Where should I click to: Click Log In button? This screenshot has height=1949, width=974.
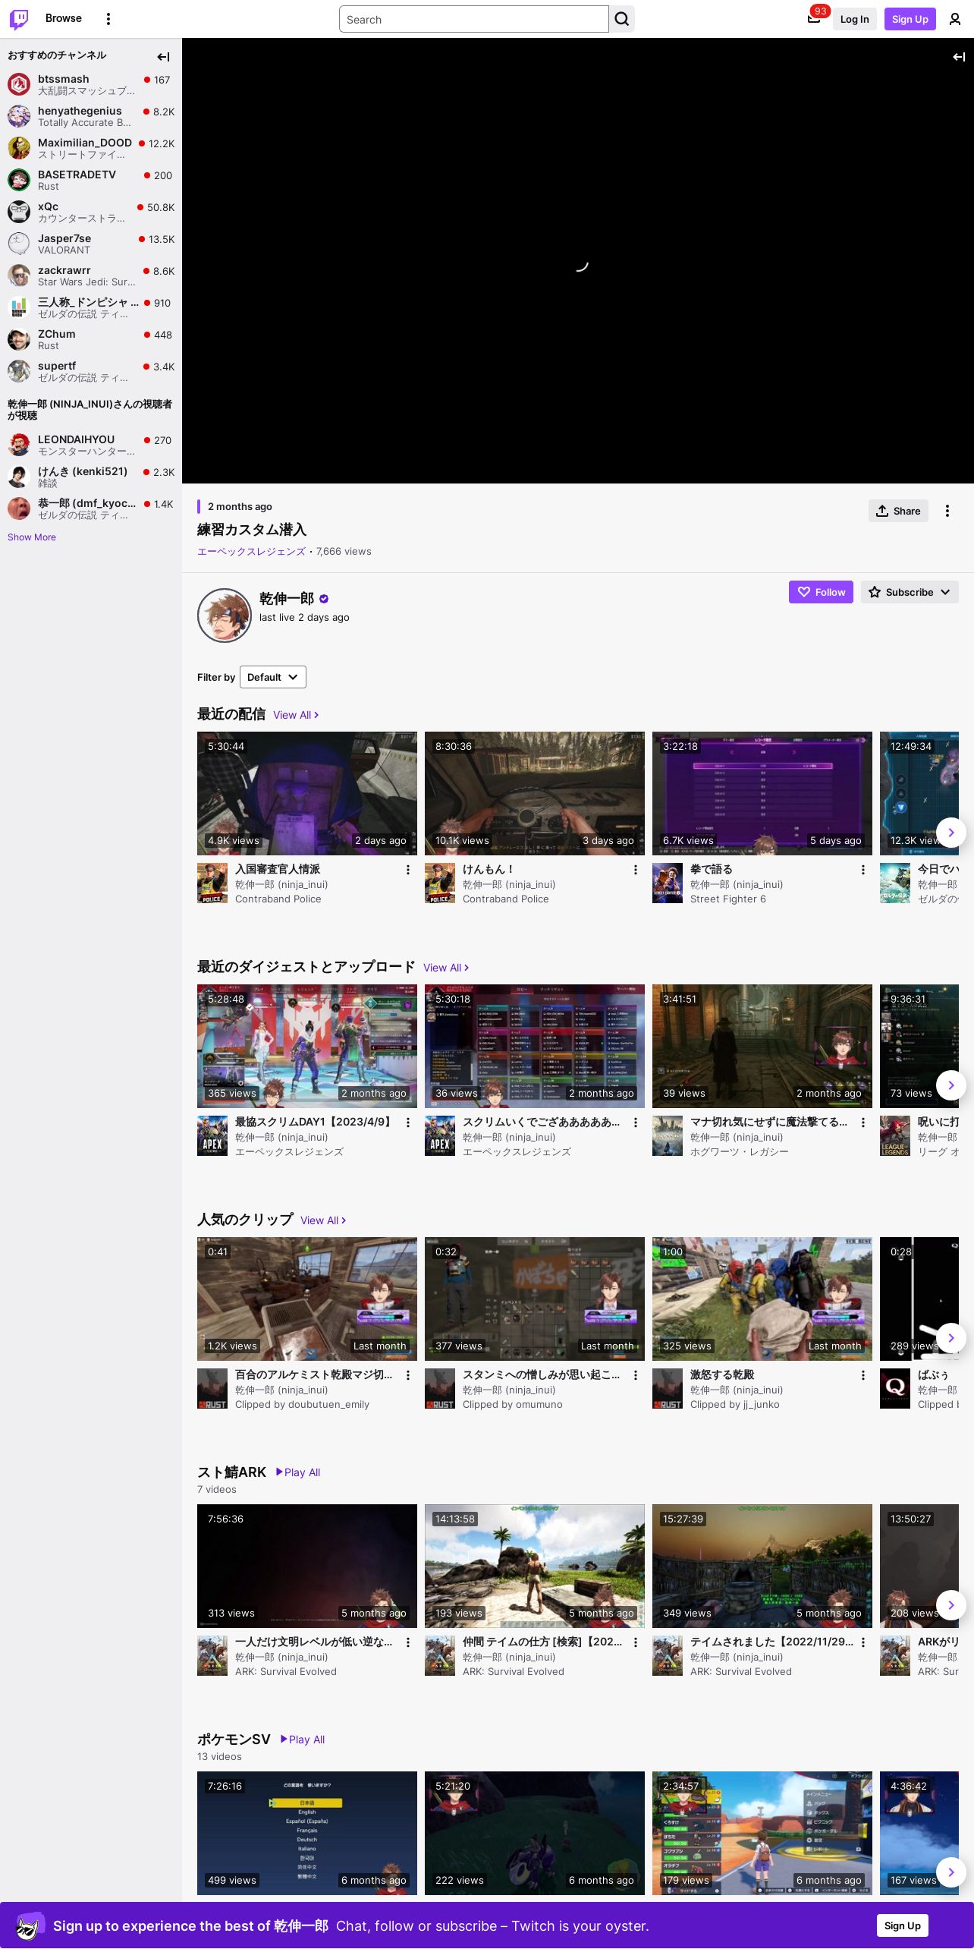tap(854, 19)
